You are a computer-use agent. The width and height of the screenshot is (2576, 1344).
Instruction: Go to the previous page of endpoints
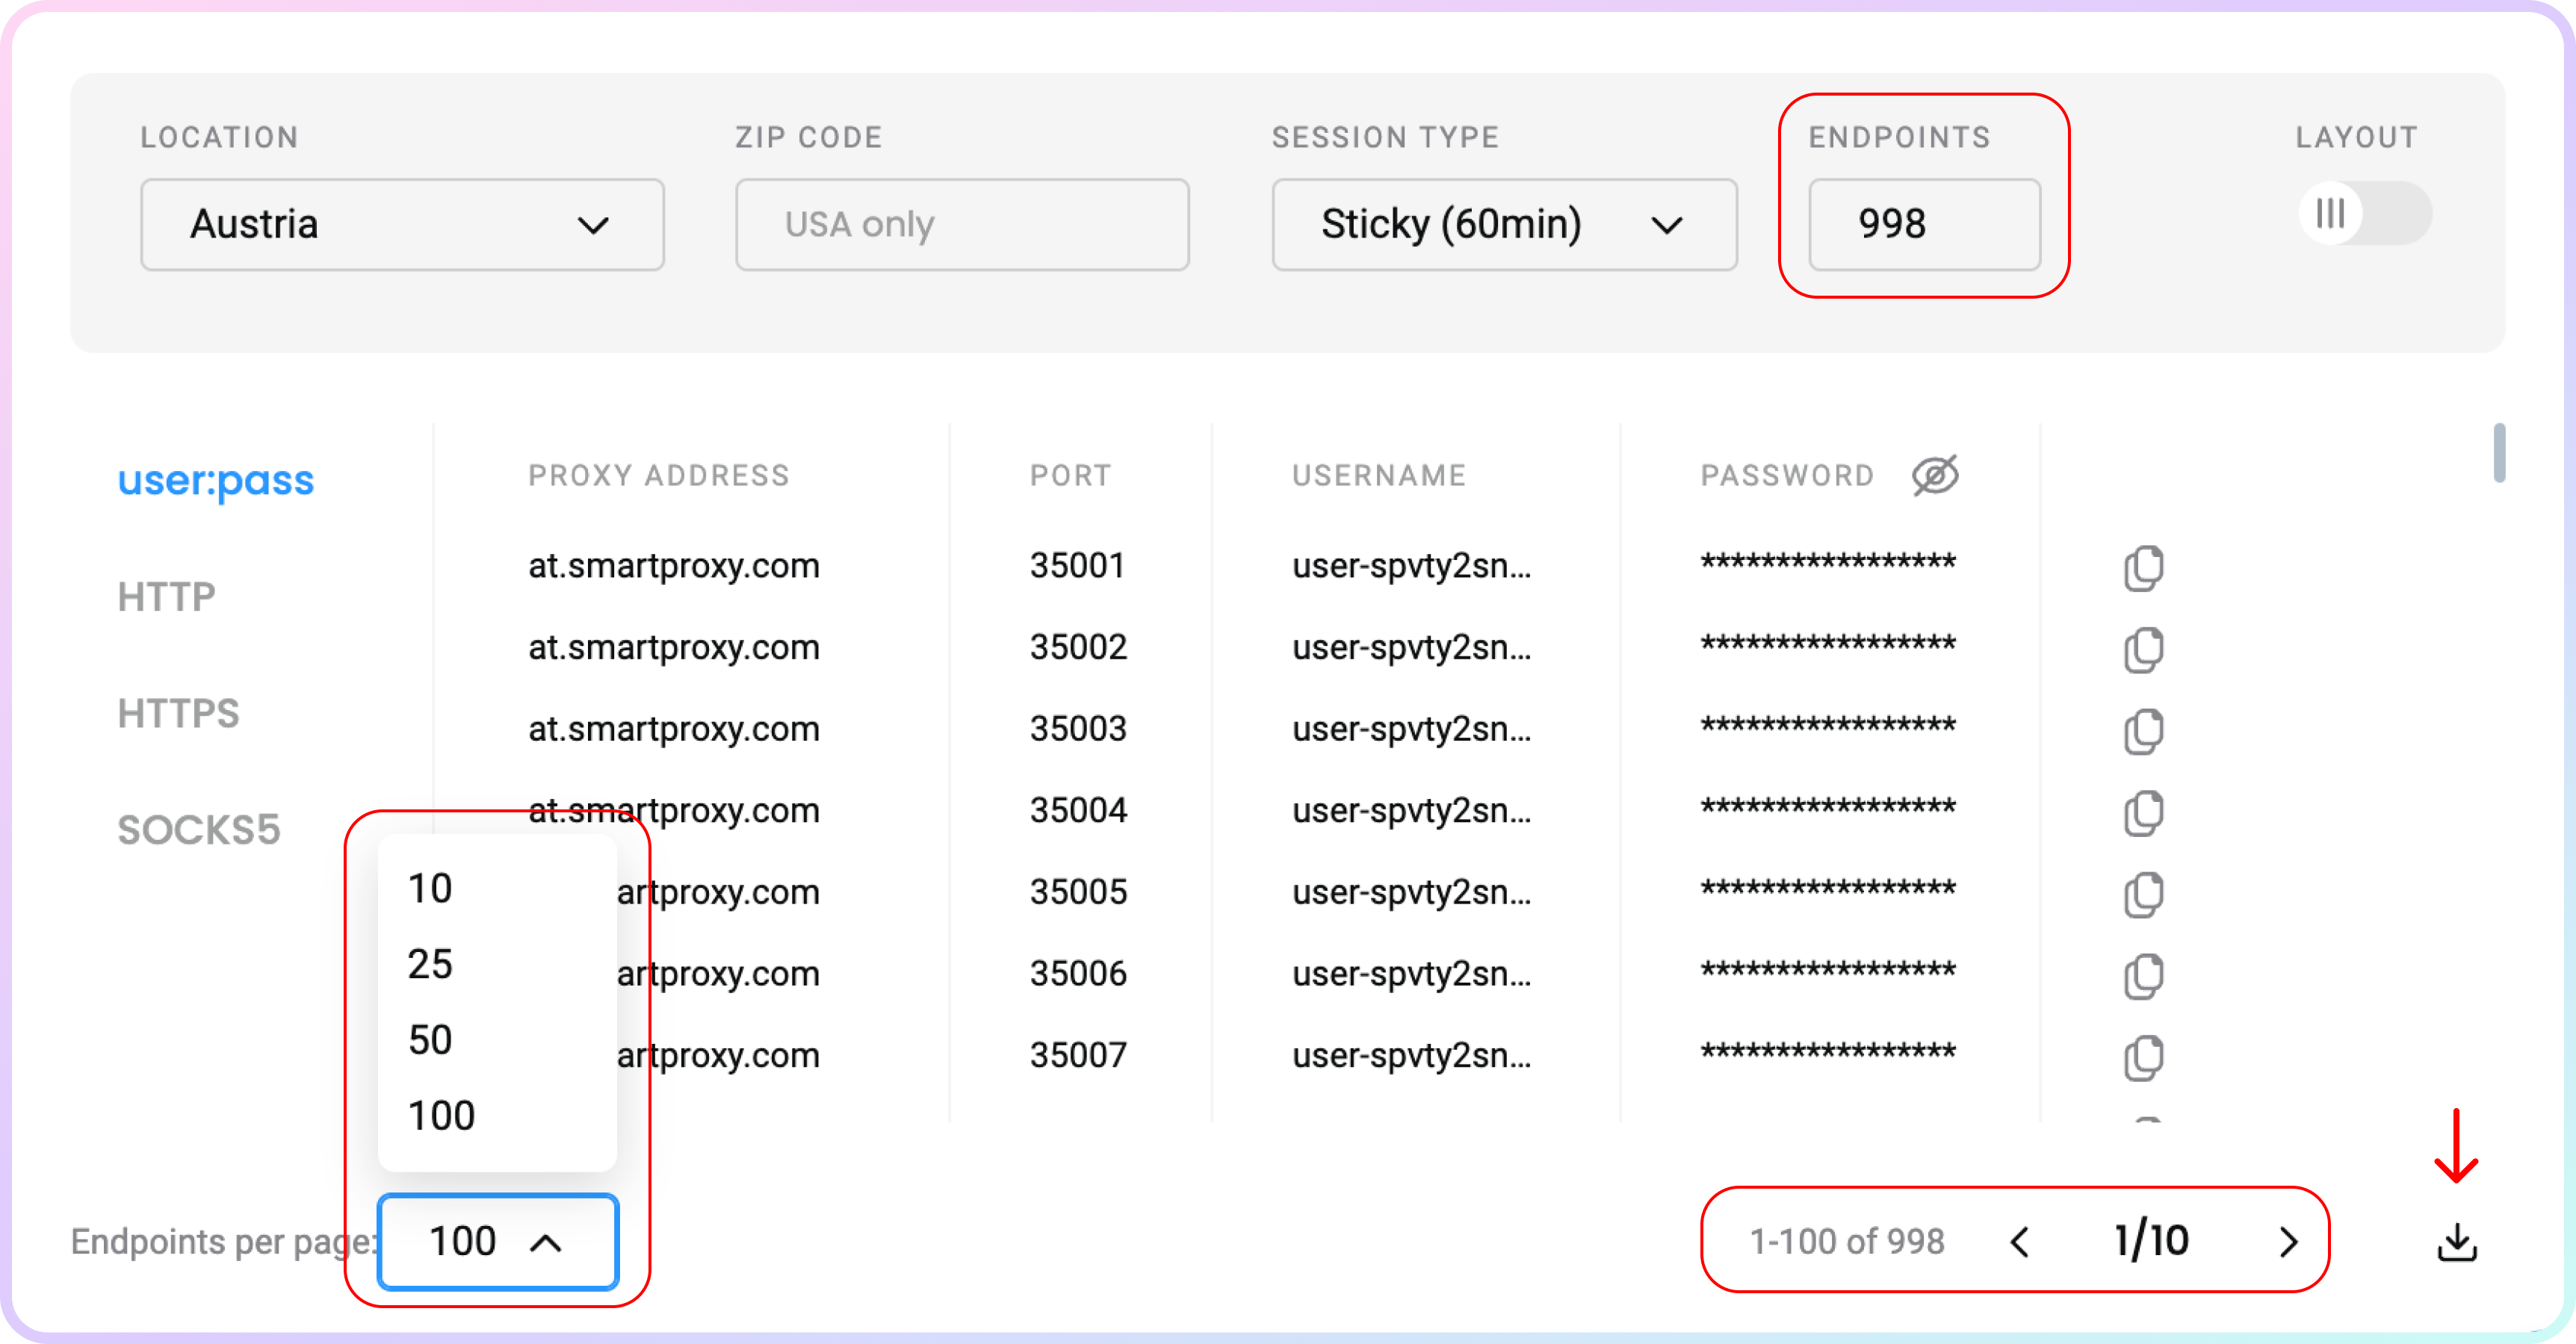tap(2019, 1242)
